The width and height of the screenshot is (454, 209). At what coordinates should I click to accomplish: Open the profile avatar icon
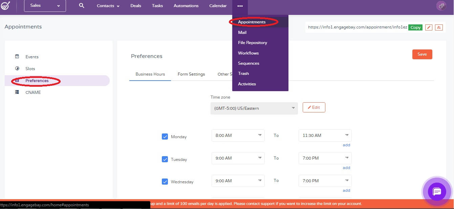pyautogui.click(x=441, y=6)
